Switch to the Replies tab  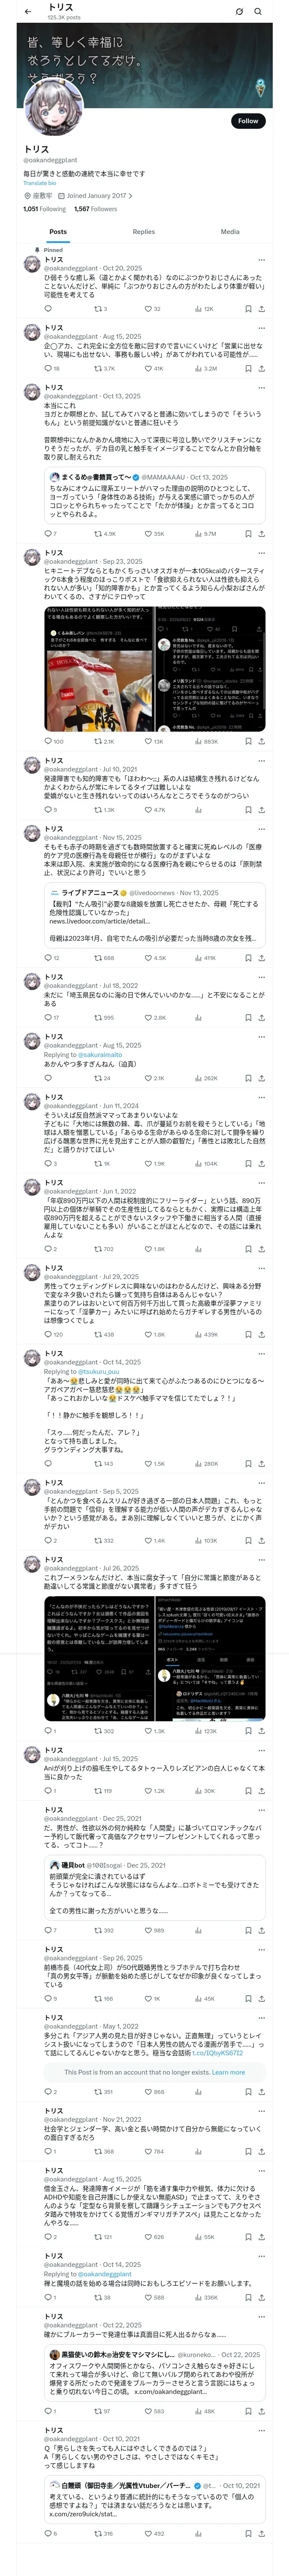(143, 232)
